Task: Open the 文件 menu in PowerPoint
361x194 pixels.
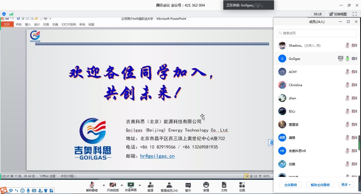Action: [x=7, y=24]
